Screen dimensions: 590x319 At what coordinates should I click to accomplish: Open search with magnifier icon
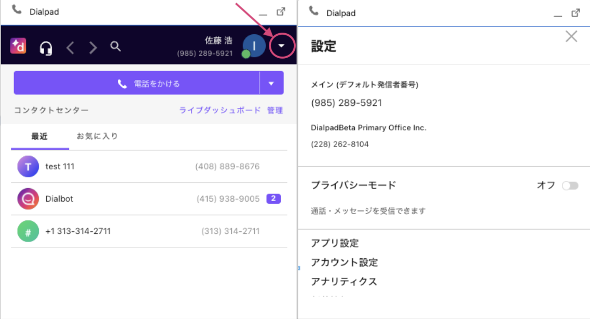coord(116,47)
